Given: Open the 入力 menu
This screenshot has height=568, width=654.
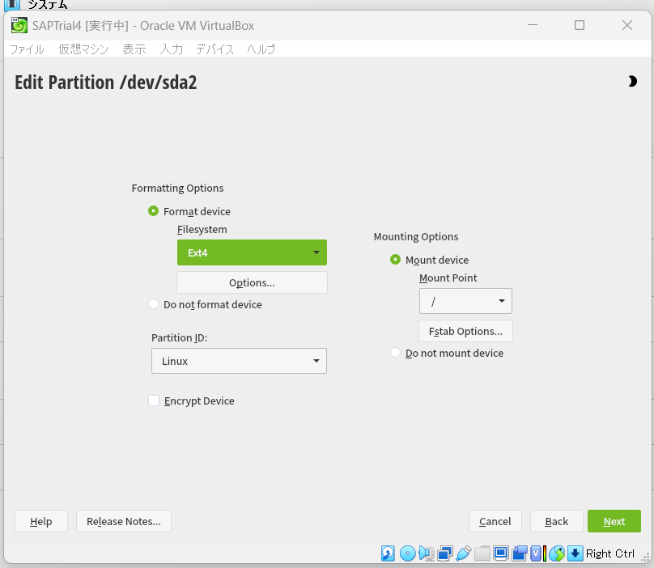Looking at the screenshot, I should point(172,49).
